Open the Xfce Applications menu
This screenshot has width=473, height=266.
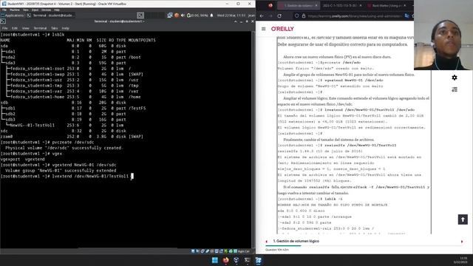(13, 16)
